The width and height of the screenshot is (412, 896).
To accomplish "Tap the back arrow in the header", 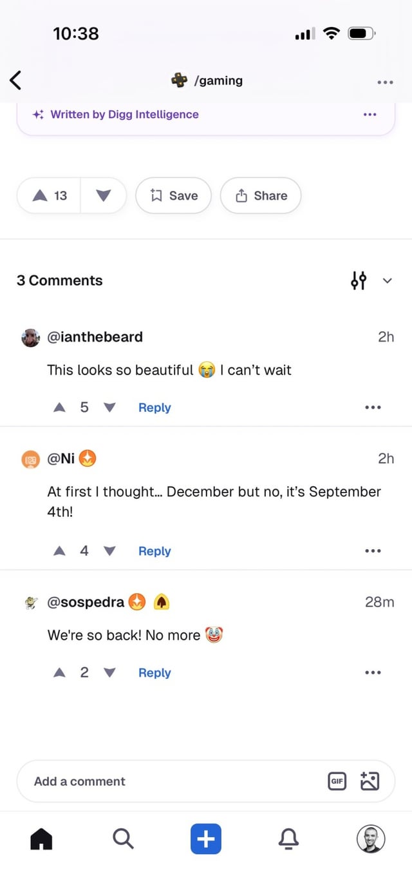I will click(15, 81).
